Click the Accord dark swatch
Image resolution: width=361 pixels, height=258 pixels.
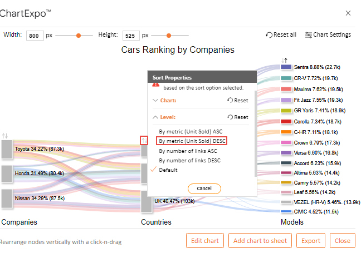286,163
